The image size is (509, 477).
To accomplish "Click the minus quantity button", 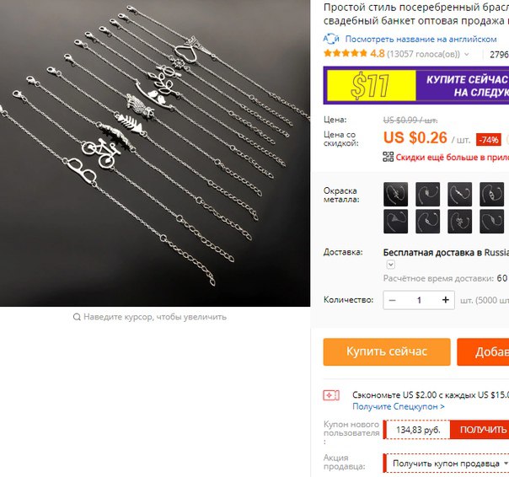I will (392, 300).
